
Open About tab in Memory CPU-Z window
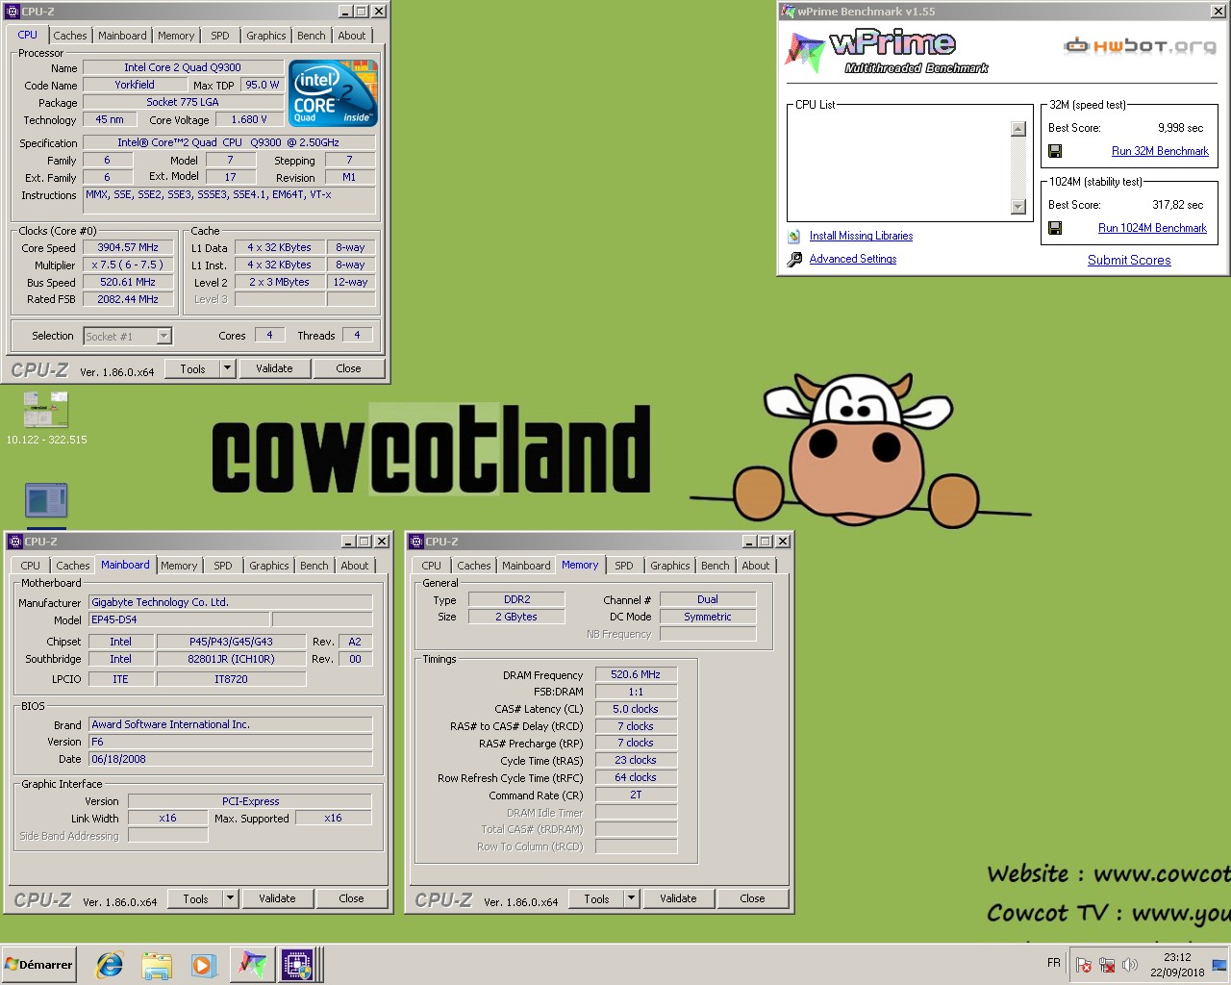(756, 566)
